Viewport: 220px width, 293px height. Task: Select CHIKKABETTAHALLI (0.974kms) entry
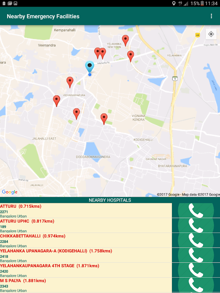click(x=86, y=240)
